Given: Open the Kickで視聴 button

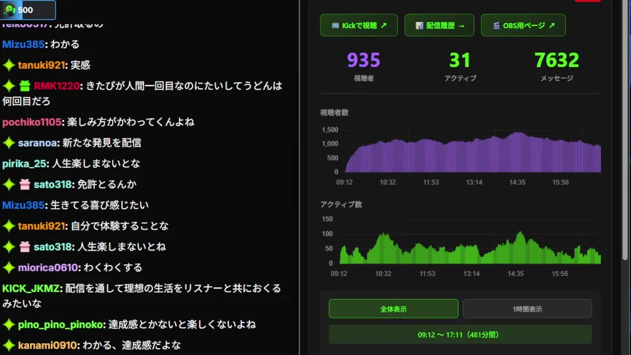Looking at the screenshot, I should [359, 25].
